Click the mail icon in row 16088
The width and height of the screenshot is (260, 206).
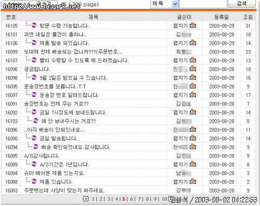pos(193,181)
